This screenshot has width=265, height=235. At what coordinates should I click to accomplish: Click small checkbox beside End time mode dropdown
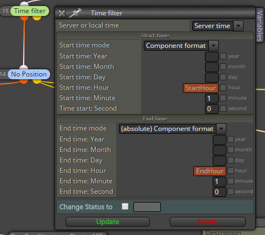(x=231, y=128)
